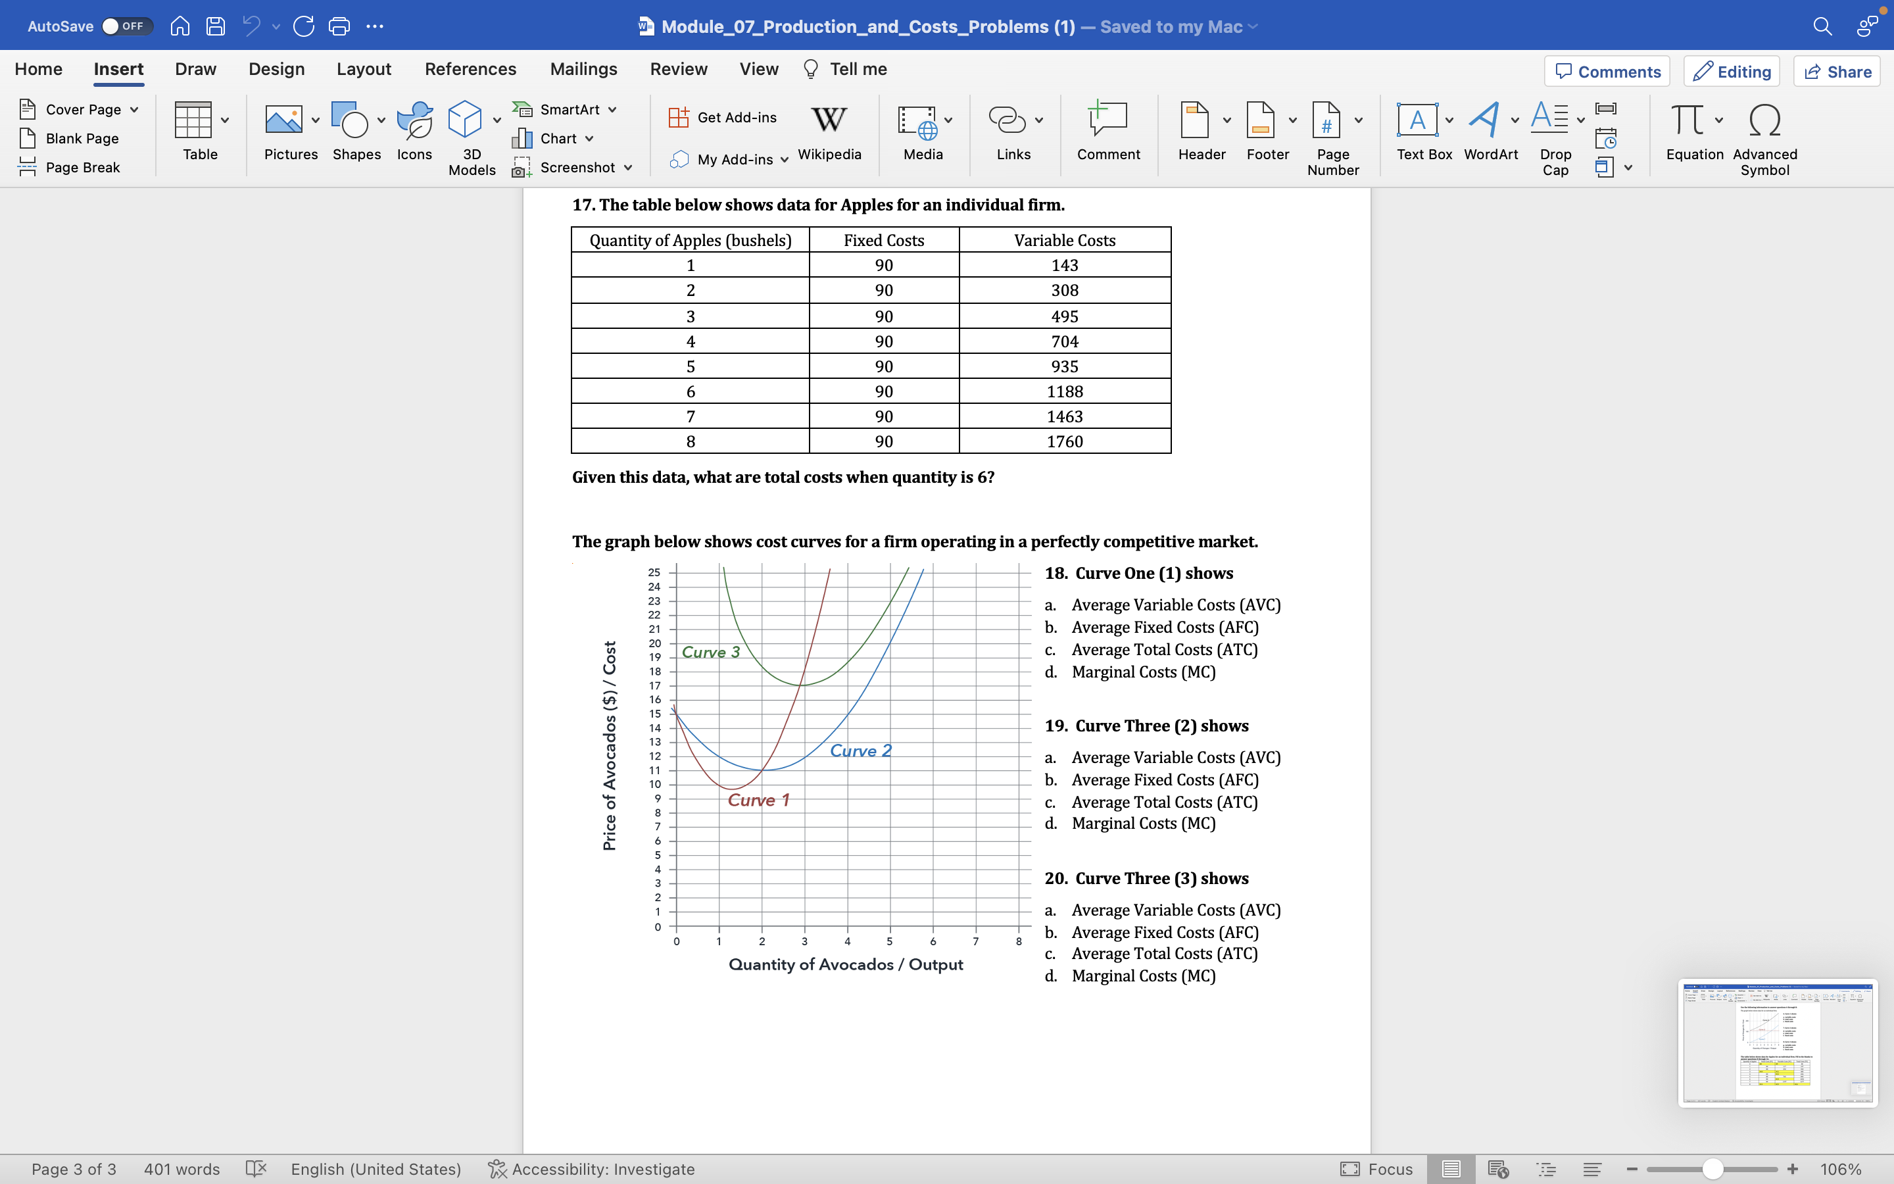Screen dimensions: 1894x1184
Task: Click the zoom slider handle
Action: point(1712,1168)
